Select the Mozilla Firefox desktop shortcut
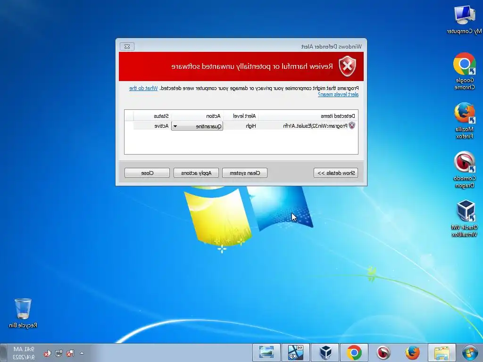Image resolution: width=483 pixels, height=362 pixels. [x=464, y=121]
